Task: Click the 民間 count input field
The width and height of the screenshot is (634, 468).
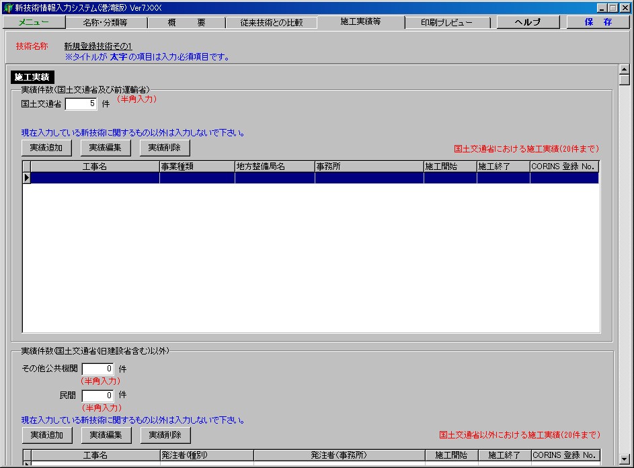Action: (98, 395)
